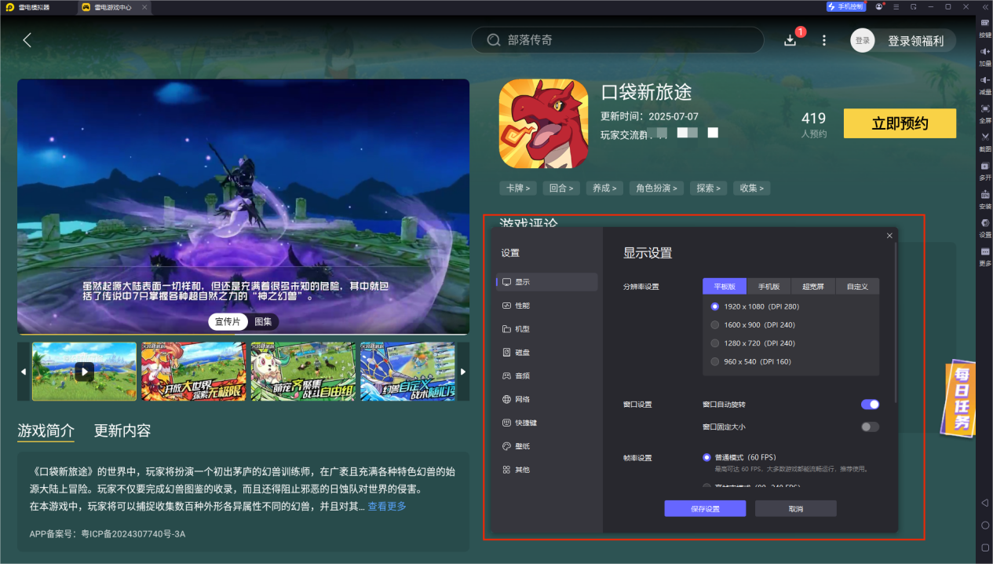Screen dimensions: 993x564
Task: Open the 多开 multi-instance tool
Action: coord(984,170)
